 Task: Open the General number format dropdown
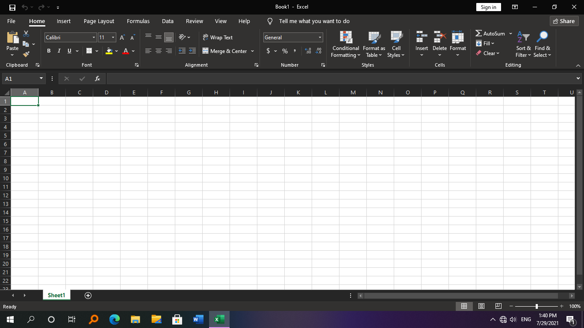pos(320,38)
